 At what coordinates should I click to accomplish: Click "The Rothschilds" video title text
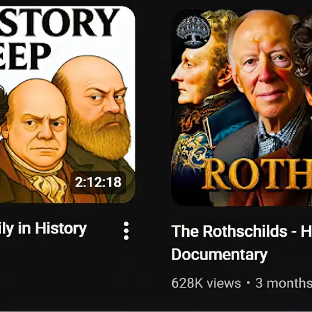pyautogui.click(x=229, y=231)
